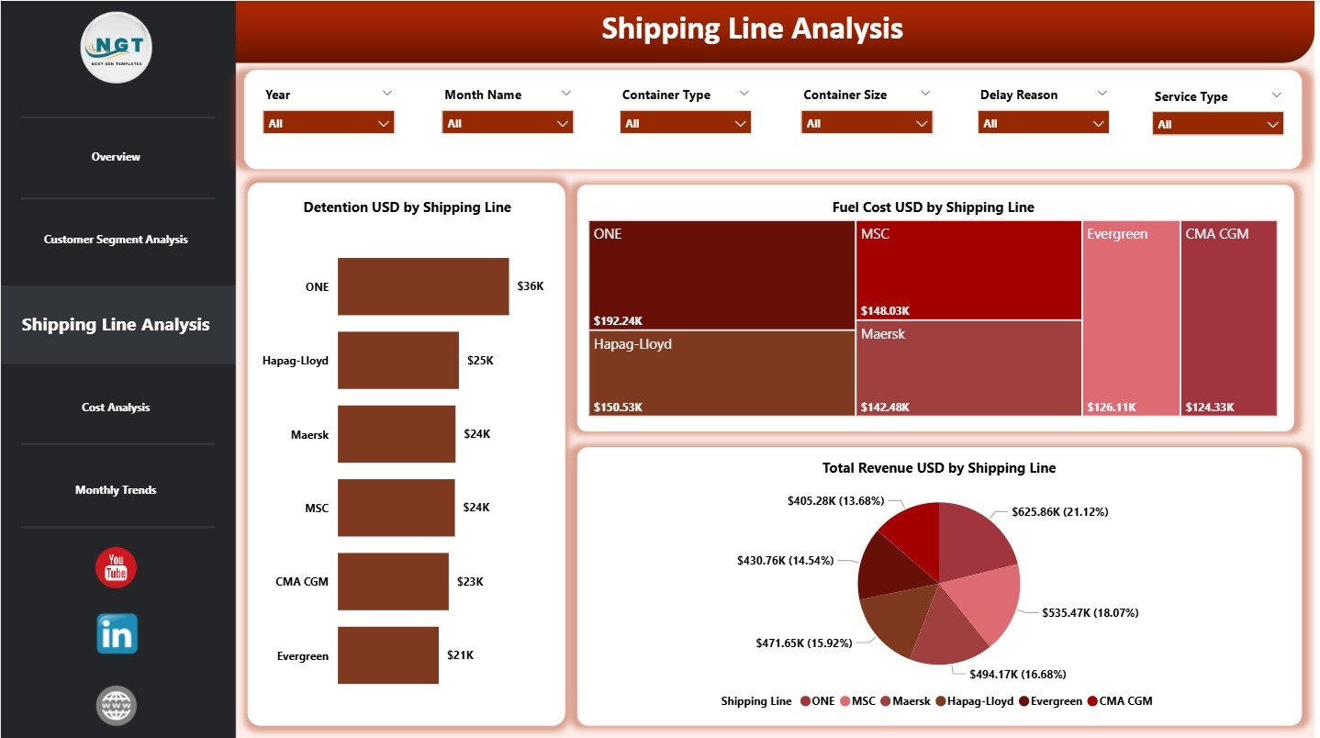1320x738 pixels.
Task: Open the Service Type dropdown
Action: 1217,123
